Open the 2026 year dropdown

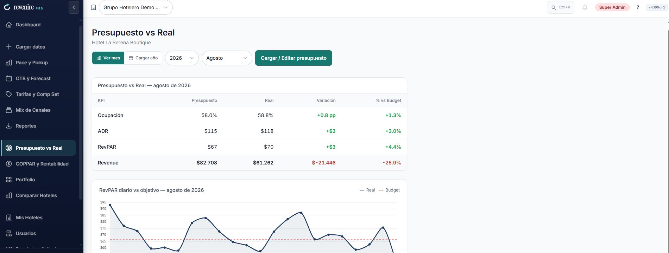(182, 58)
